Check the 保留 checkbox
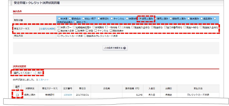Viewport: 229px width, 106px height. [87, 31]
